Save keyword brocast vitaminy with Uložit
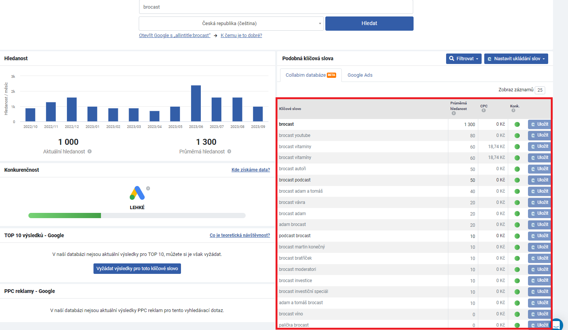The width and height of the screenshot is (568, 330). [540, 147]
